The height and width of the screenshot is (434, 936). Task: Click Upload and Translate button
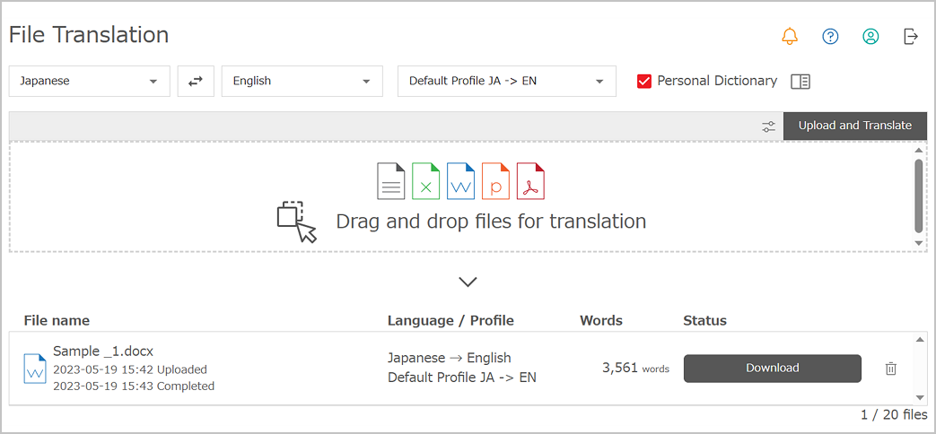(855, 126)
